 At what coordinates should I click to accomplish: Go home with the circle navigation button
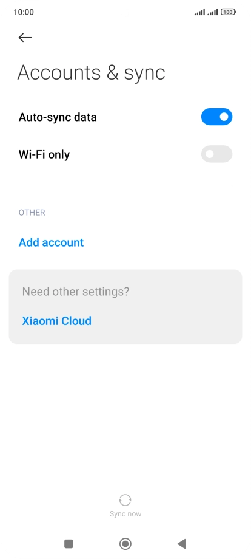[x=125, y=544]
